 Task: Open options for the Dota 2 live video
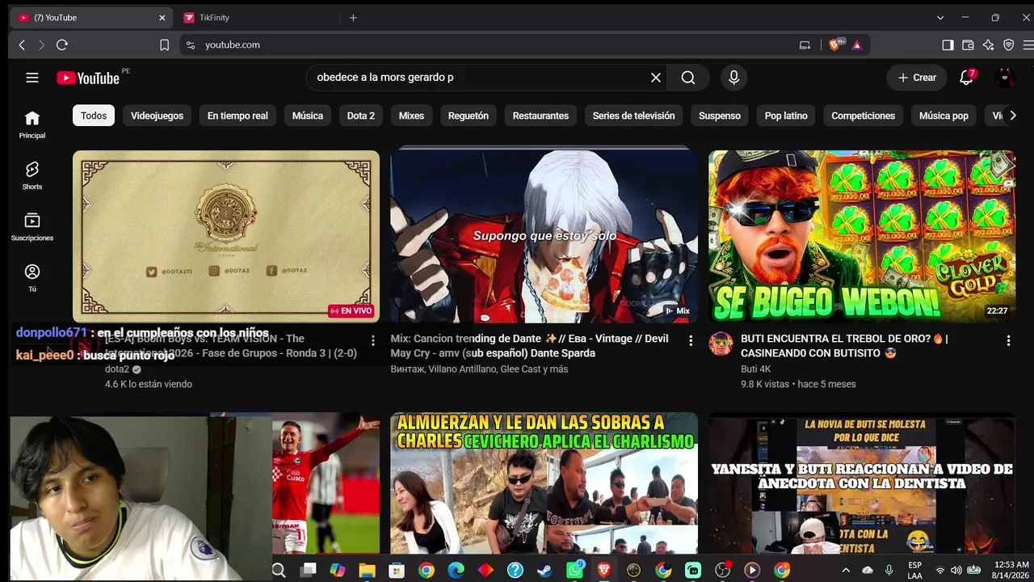tap(372, 341)
